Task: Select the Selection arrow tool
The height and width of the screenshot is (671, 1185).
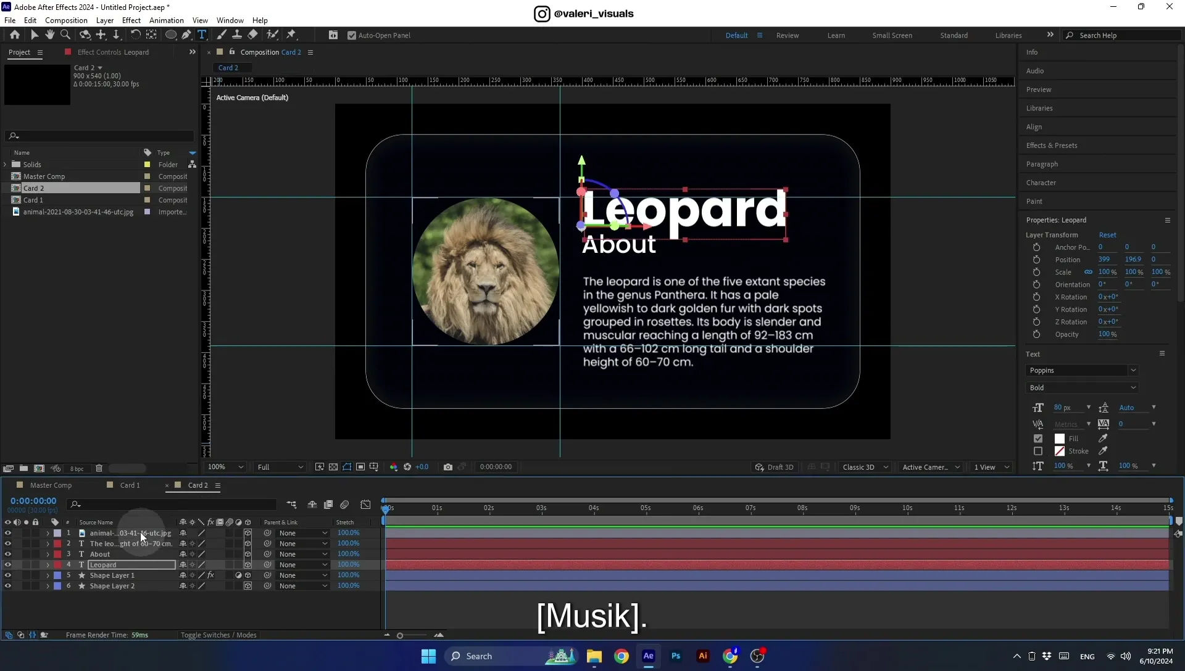Action: [34, 35]
